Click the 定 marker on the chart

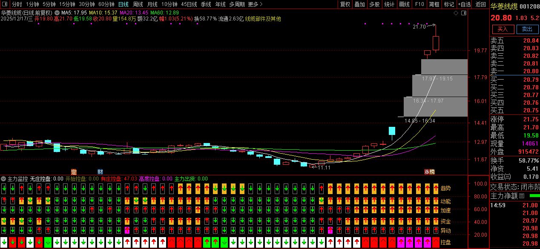click(74, 172)
